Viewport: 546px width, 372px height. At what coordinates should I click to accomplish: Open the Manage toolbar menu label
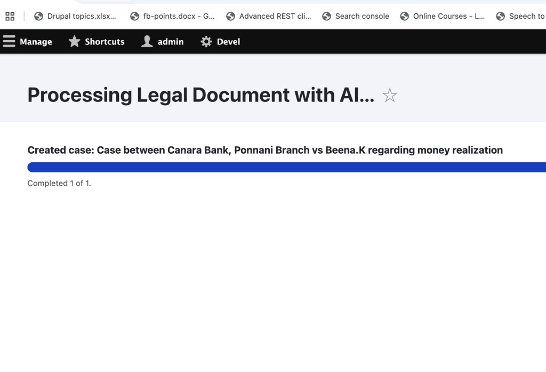tap(36, 42)
